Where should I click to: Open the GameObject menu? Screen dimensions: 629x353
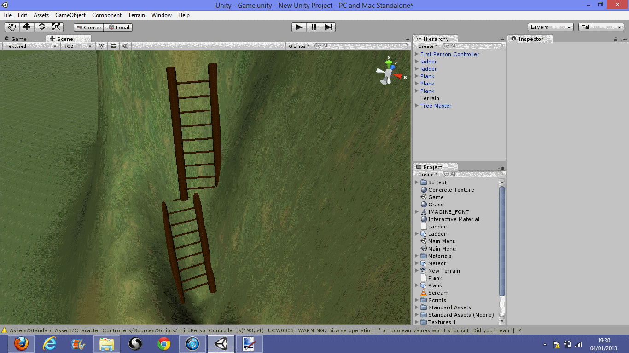70,15
